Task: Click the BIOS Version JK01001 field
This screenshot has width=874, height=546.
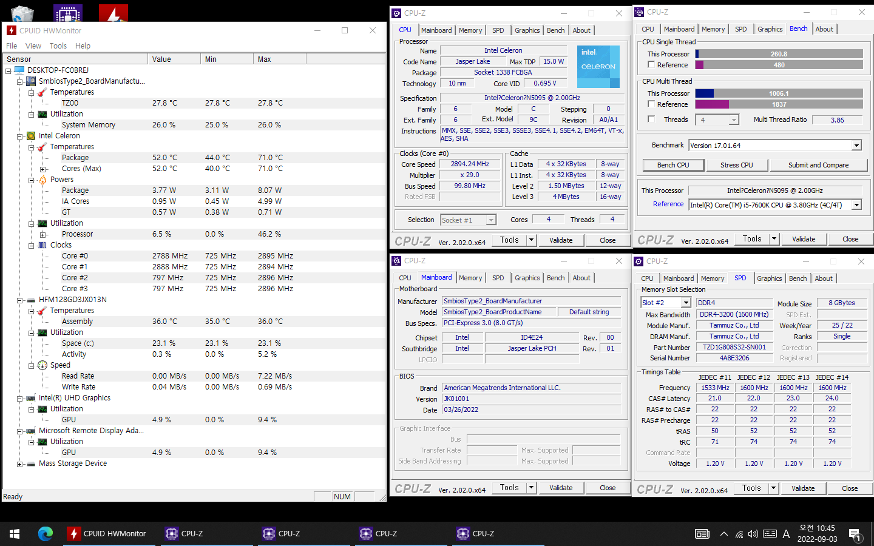Action: 531,399
